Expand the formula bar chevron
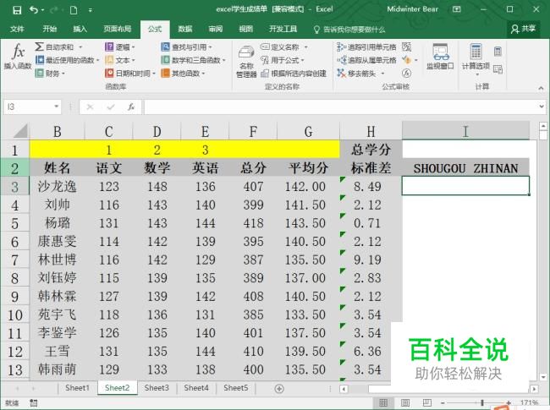The image size is (550, 410). coord(542,107)
